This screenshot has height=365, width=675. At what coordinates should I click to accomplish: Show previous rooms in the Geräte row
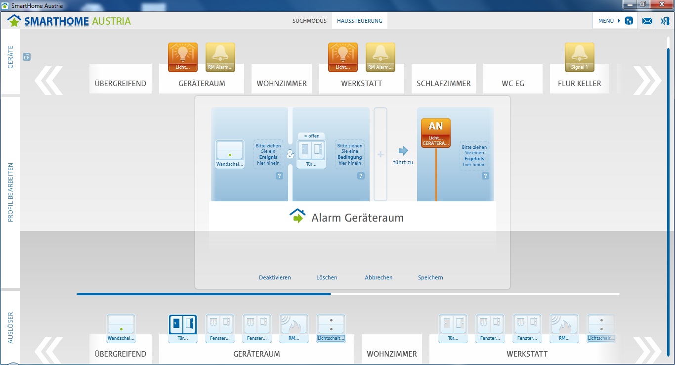click(x=48, y=80)
